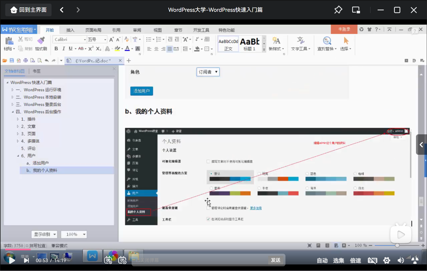Click the undo arrow icon
Viewport: 427px width, 271px height.
click(47, 60)
